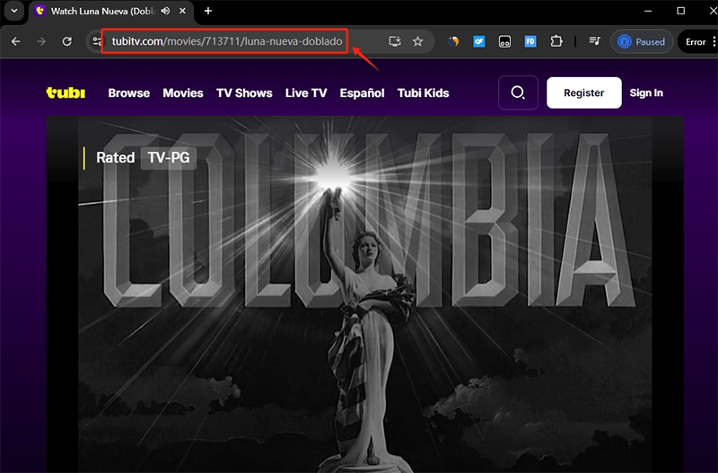Viewport: 718px width, 473px height.
Task: Open Live TV from navigation
Action: pyautogui.click(x=306, y=92)
